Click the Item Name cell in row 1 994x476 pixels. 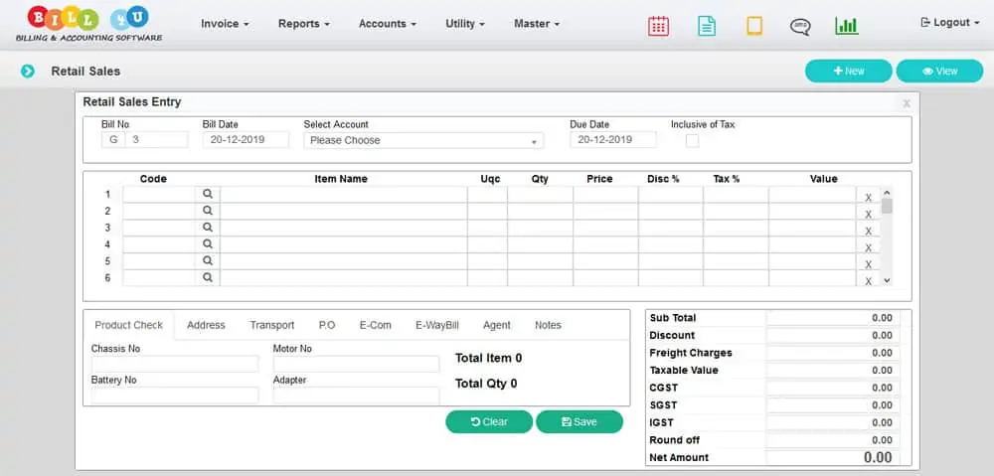pyautogui.click(x=344, y=195)
